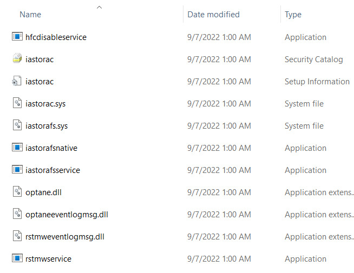This screenshot has height=273, width=354.
Task: Select the iastorafs.sys file name text
Action: (47, 125)
